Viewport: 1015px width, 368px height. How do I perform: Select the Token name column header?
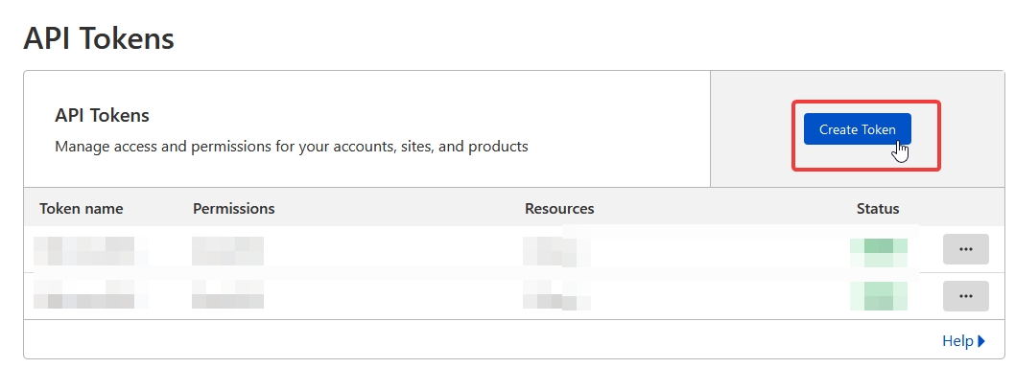coord(81,209)
